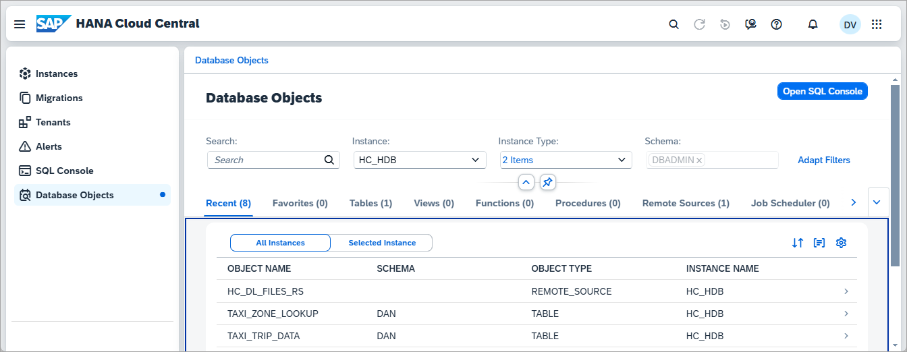
Task: Click the SQL Console sidebar icon
Action: click(25, 171)
